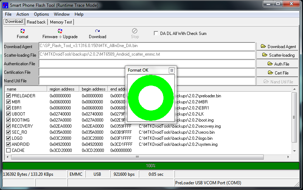
Task: Open Scatter-loading file browser button
Action: 278,55
